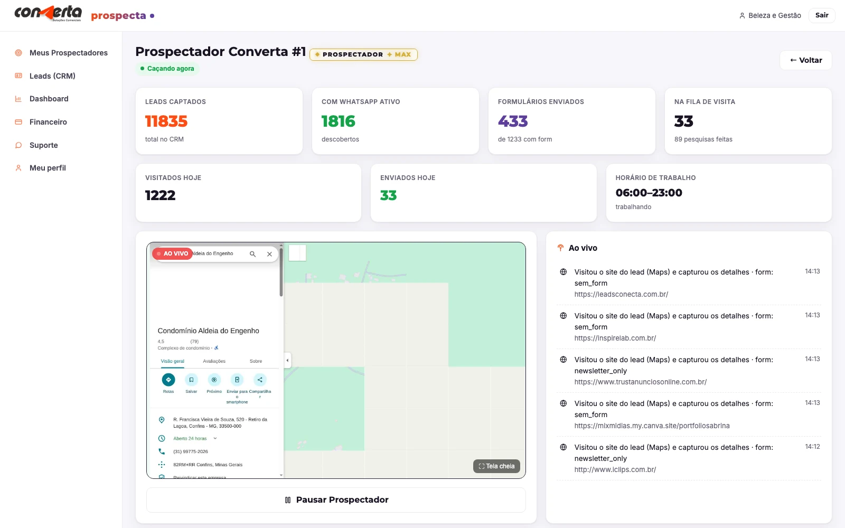
Task: Switch to the Avaliações tab
Action: click(214, 361)
